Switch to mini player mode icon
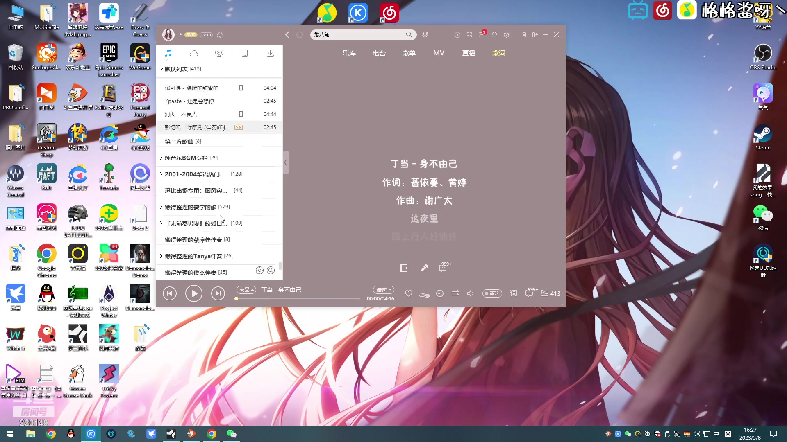Image resolution: width=787 pixels, height=442 pixels. pos(535,35)
